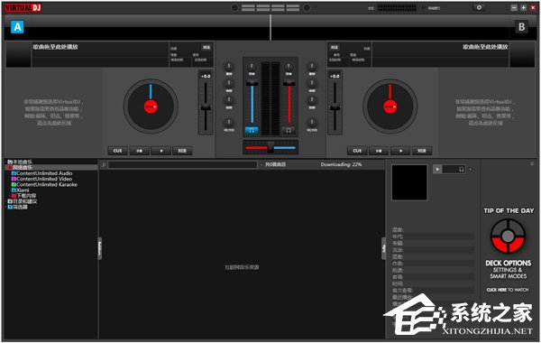
Task: Expand the 本地音乐 folder
Action: coord(6,162)
